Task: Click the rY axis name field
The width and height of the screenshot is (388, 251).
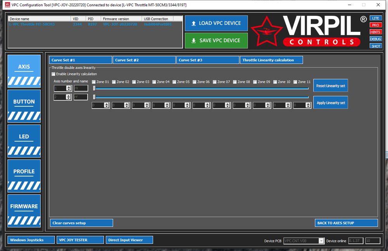Action: click(81, 97)
